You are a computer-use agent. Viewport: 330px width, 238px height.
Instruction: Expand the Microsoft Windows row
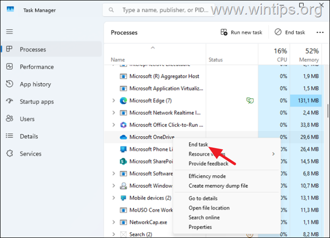point(114,186)
